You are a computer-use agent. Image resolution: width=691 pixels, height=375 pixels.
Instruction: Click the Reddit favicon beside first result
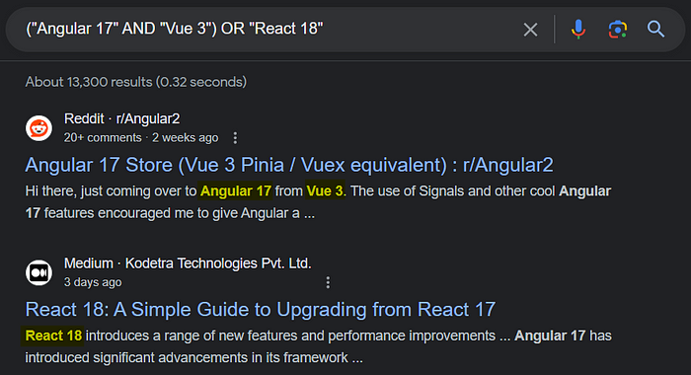(x=38, y=128)
